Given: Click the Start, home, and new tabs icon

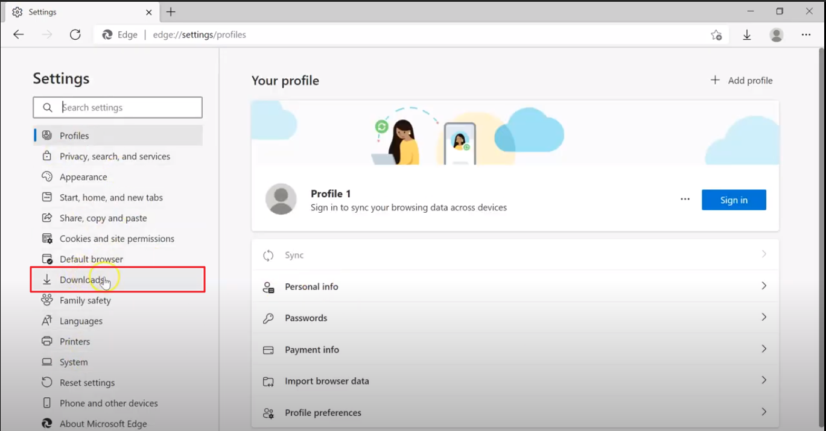Looking at the screenshot, I should 47,197.
